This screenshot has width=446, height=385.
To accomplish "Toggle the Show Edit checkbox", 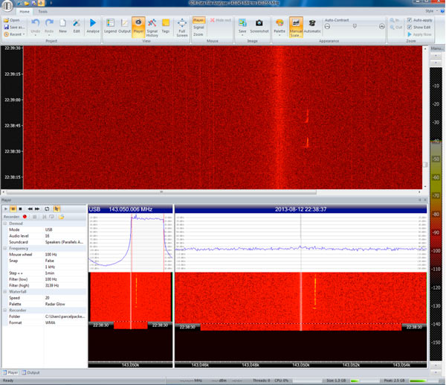I will click(410, 27).
